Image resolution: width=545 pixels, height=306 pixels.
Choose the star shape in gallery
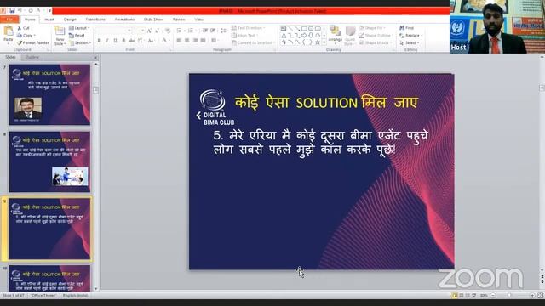pyautogui.click(x=318, y=42)
